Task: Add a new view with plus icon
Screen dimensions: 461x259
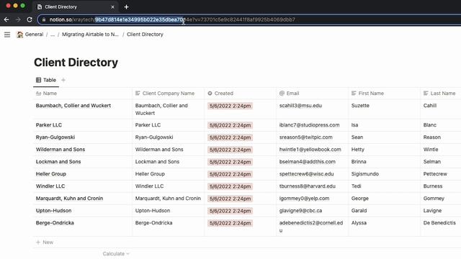Action: pyautogui.click(x=63, y=80)
